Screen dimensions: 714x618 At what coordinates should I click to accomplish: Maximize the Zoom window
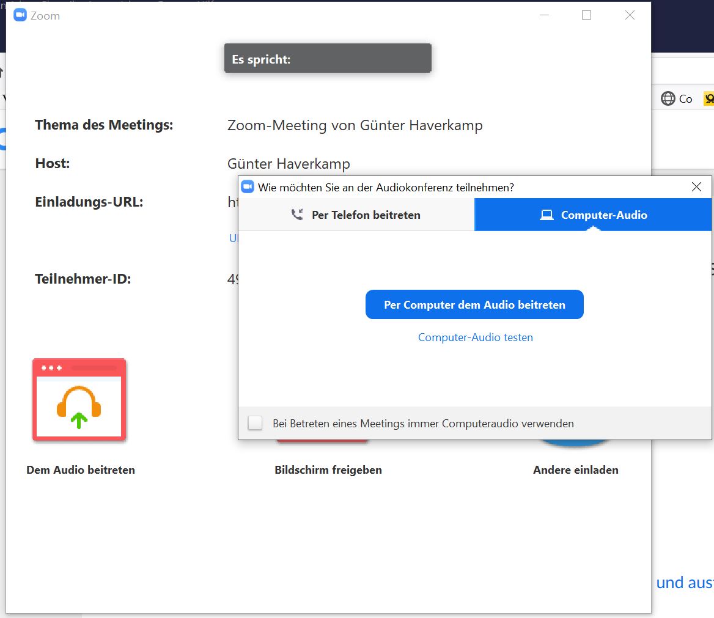(586, 15)
